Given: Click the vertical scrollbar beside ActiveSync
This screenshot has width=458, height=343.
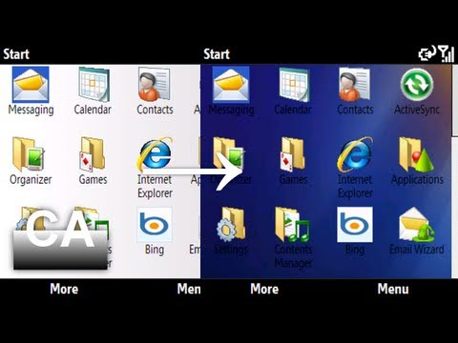Looking at the screenshot, I should pyautogui.click(x=455, y=102).
